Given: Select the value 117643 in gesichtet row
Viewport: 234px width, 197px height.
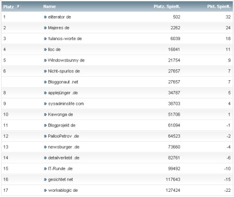Looking at the screenshot, I should [173, 179].
